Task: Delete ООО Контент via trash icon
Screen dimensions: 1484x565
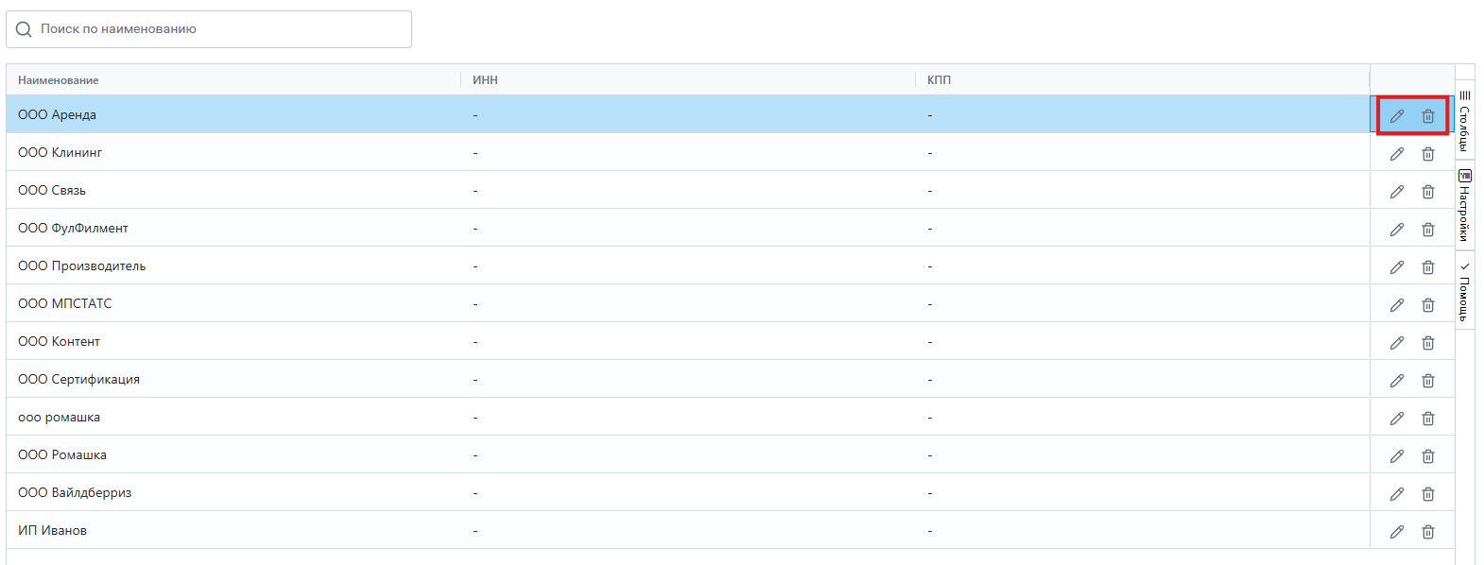Action: (x=1428, y=343)
